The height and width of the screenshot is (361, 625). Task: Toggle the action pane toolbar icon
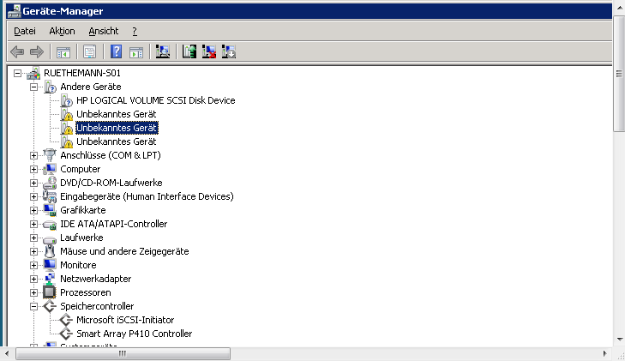pyautogui.click(x=136, y=51)
